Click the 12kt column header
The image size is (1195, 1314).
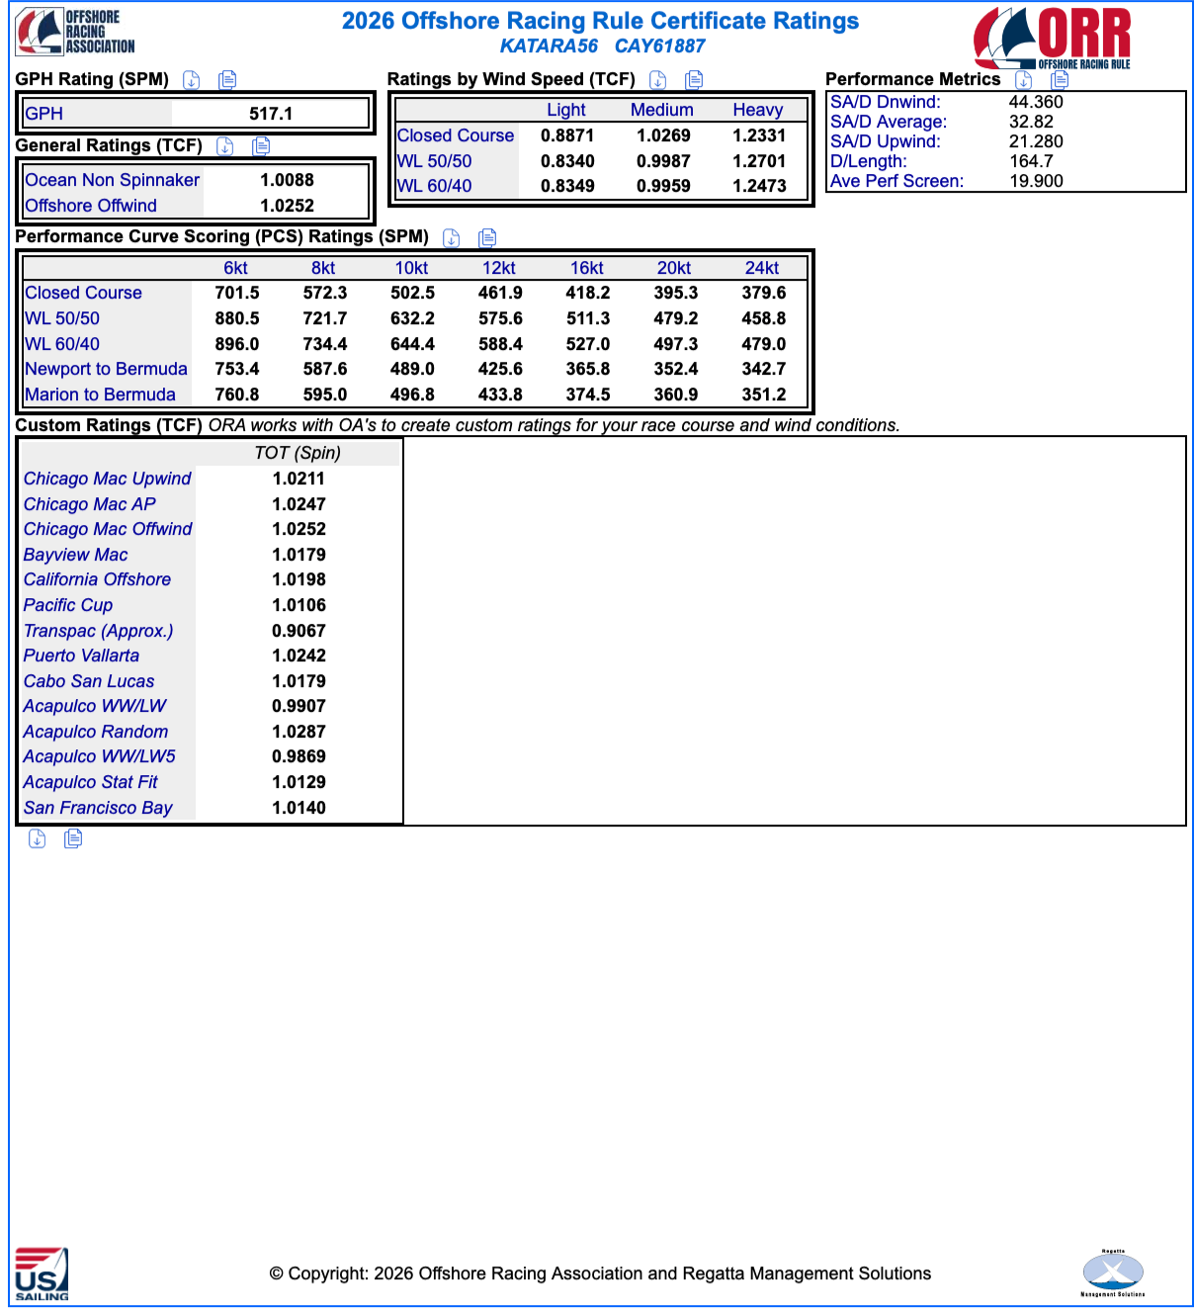[499, 268]
